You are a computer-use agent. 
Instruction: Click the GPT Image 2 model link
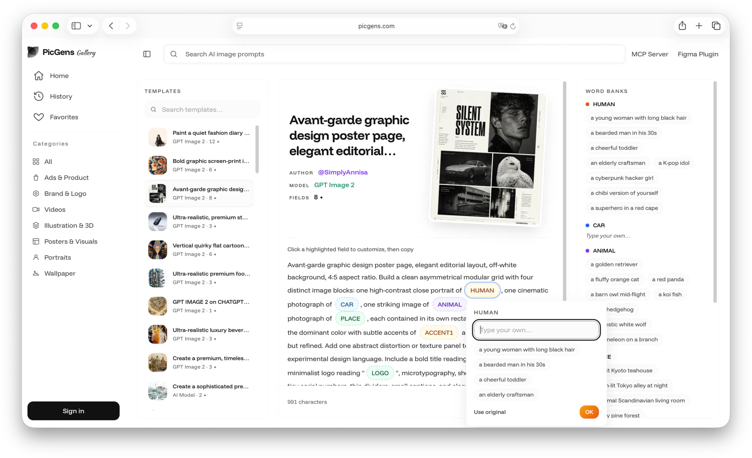(x=334, y=185)
